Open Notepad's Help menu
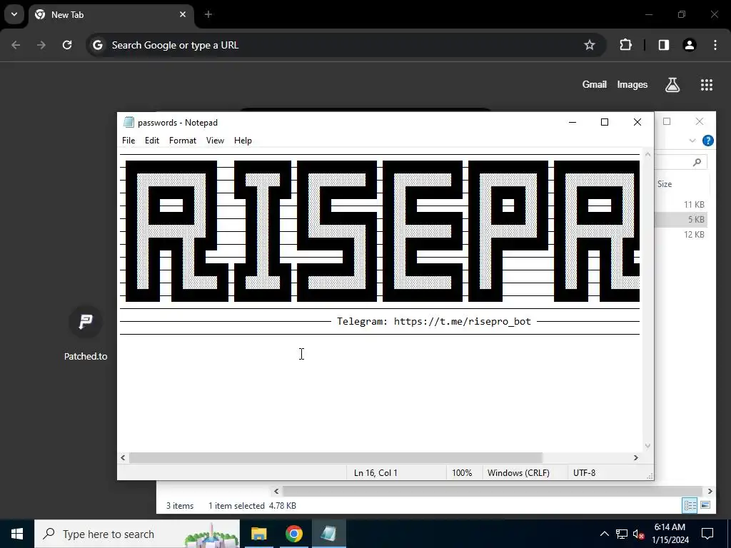Viewport: 731px width, 548px height. [243, 141]
